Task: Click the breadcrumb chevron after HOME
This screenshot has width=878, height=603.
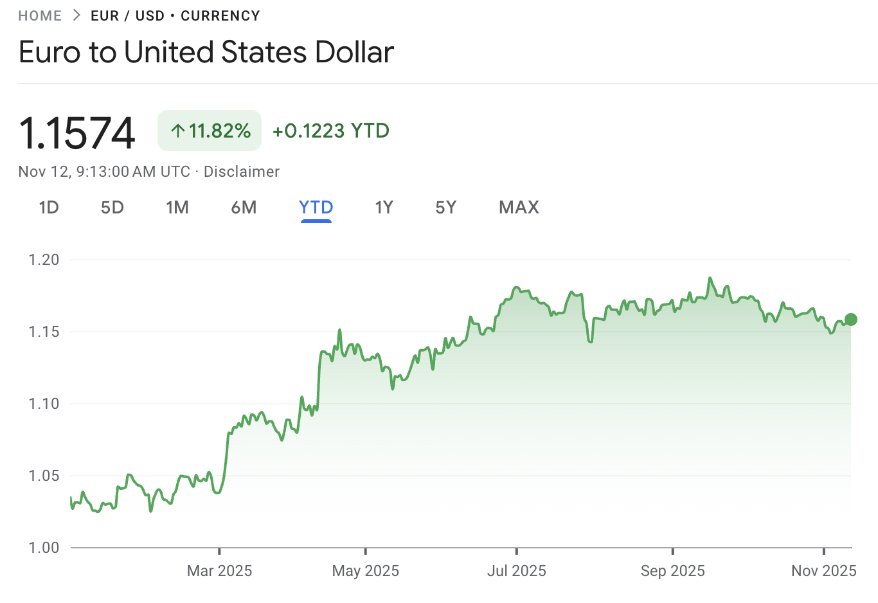Action: [76, 15]
